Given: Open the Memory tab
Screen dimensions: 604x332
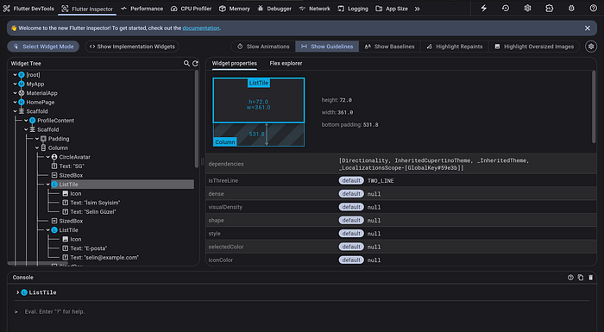Looking at the screenshot, I should pos(234,9).
